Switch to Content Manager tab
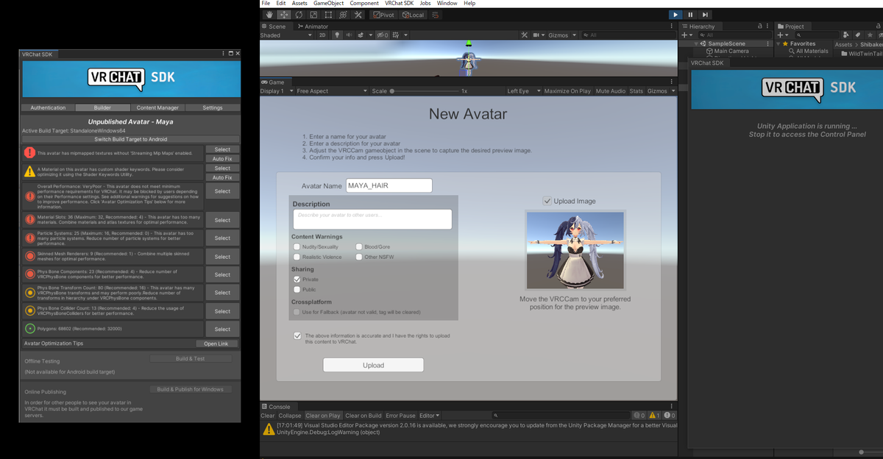This screenshot has height=459, width=883. (157, 107)
